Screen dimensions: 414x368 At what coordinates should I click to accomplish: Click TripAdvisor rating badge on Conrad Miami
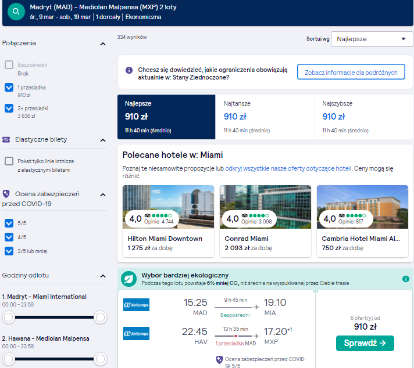[x=249, y=218]
